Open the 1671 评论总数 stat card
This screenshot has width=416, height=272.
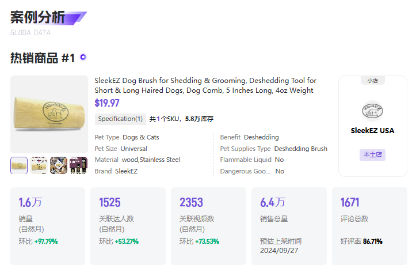(x=369, y=226)
